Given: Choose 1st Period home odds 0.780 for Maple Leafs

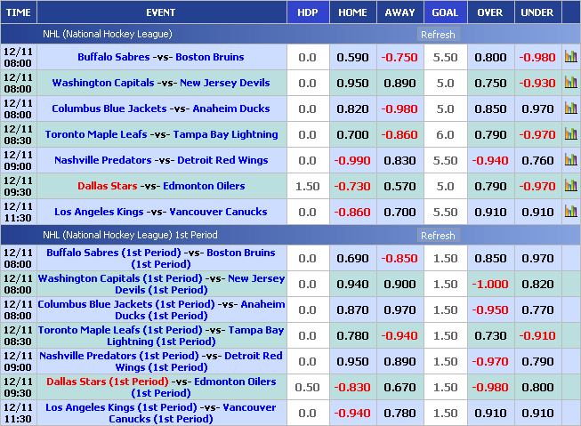Looking at the screenshot, I should [x=352, y=336].
